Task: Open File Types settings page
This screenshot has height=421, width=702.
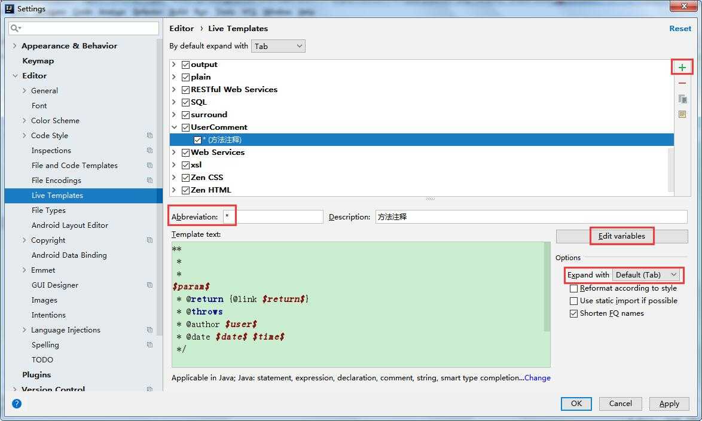Action: (48, 210)
